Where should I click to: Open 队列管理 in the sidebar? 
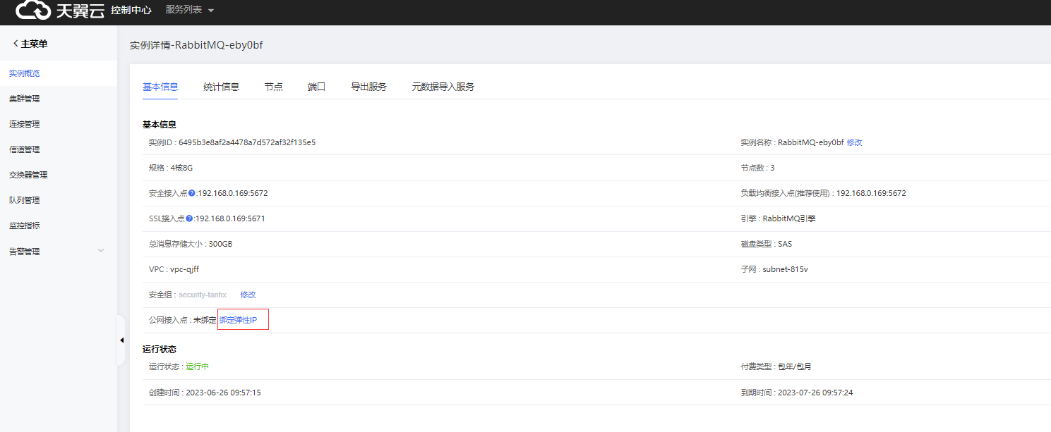pyautogui.click(x=24, y=200)
